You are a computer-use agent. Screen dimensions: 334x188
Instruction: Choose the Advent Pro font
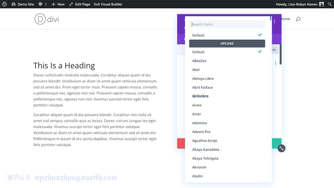(x=227, y=132)
